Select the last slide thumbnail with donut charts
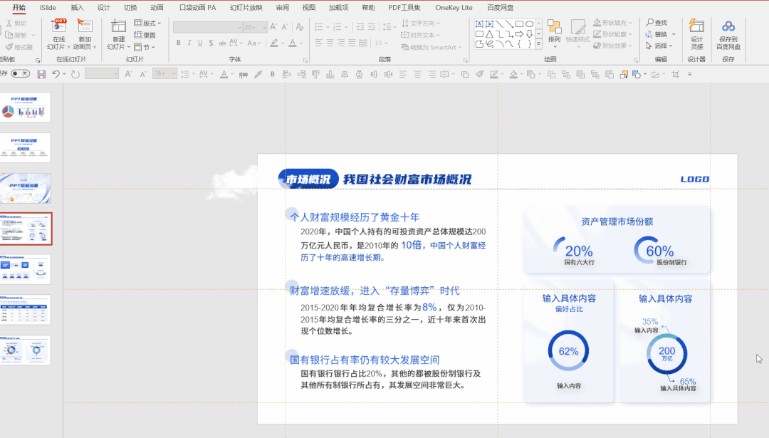 [x=25, y=350]
